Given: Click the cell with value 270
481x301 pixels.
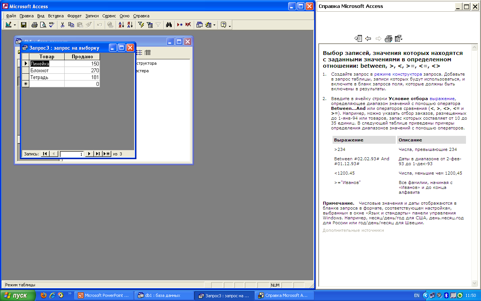Looking at the screenshot, I should (x=82, y=70).
